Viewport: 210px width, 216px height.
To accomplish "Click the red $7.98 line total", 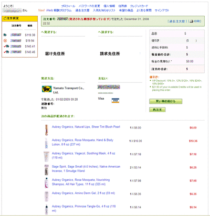I will pos(193,181).
